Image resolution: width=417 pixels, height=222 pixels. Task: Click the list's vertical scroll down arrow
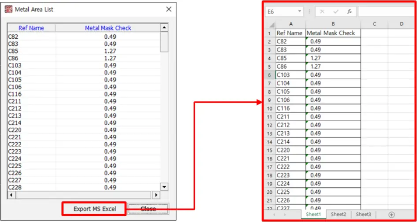(164, 187)
